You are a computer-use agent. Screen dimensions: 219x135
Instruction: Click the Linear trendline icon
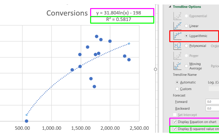coord(177,26)
